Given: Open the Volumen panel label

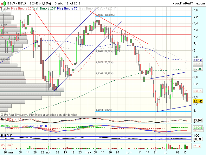Looking at the screenshot, I should pos(7,145).
